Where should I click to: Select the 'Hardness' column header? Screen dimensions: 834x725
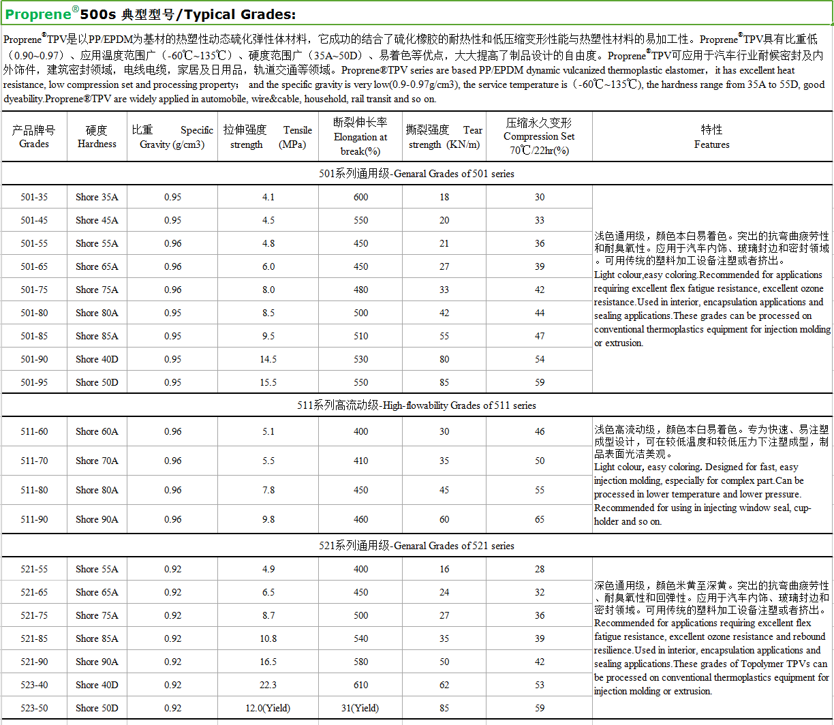pyautogui.click(x=97, y=137)
